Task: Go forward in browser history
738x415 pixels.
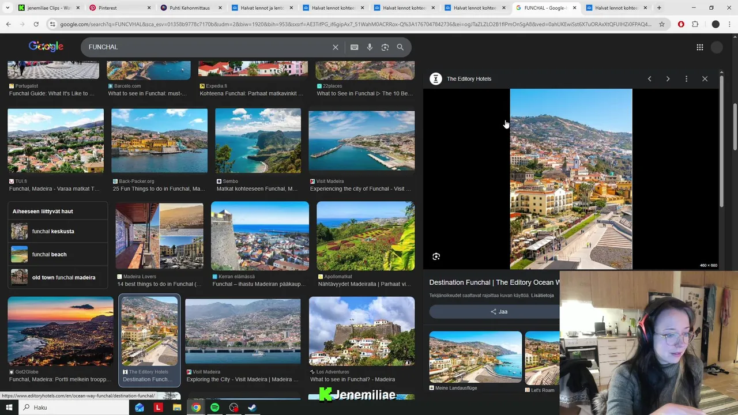Action: [x=22, y=24]
